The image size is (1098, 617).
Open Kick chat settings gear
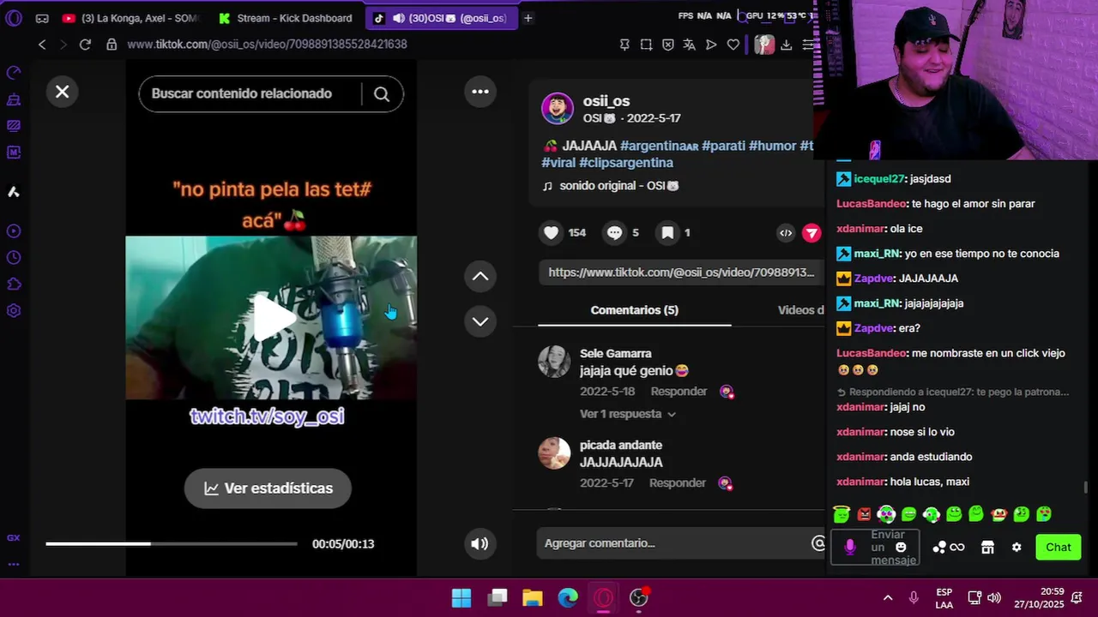1017,548
